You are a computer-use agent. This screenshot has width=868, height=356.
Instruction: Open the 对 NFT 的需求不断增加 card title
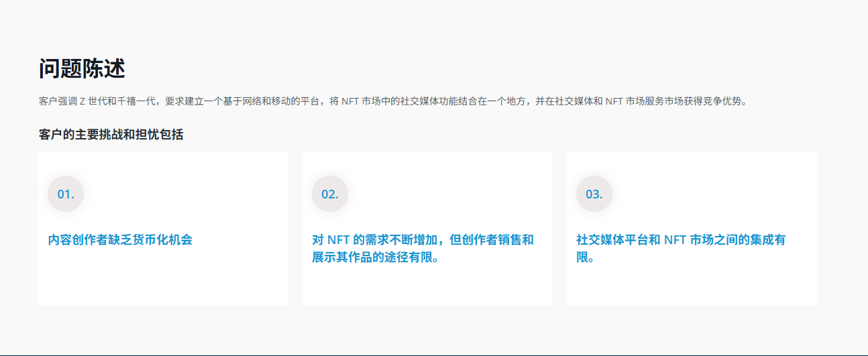click(x=423, y=240)
